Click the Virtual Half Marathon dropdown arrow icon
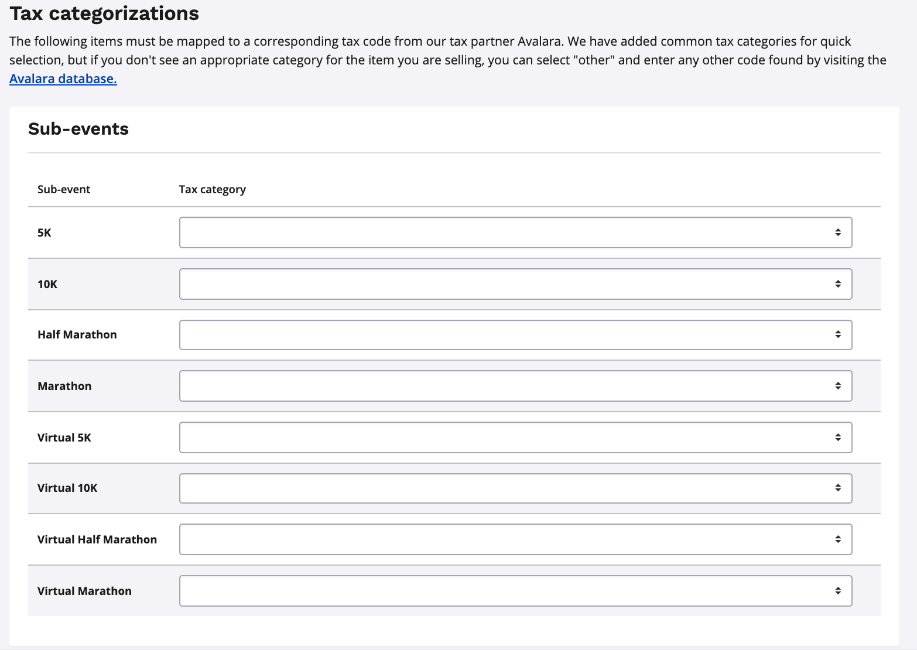917x650 pixels. pos(838,539)
